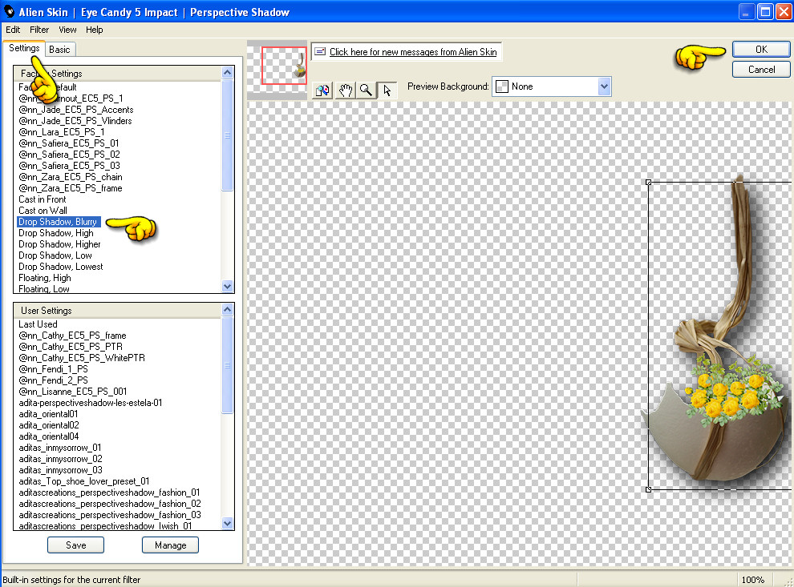Click the Preview Background None swatch
The image size is (794, 587).
[502, 86]
